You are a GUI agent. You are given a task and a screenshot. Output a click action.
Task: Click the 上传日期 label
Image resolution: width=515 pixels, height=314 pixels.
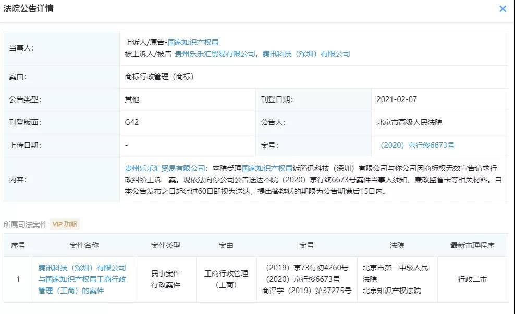(x=25, y=145)
